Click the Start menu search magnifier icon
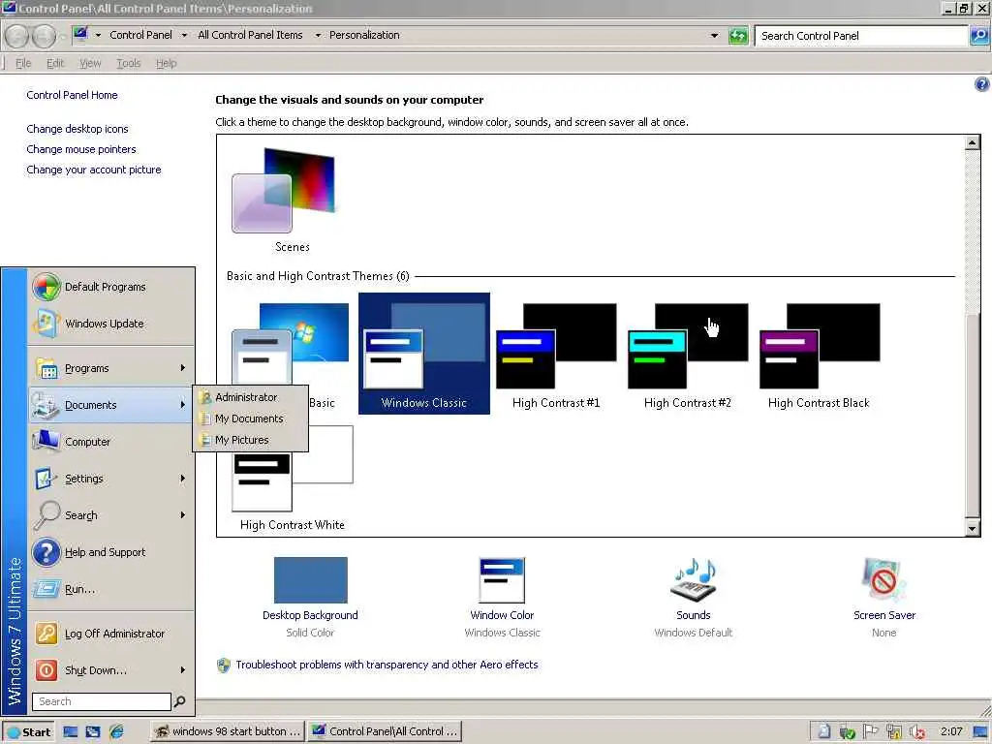992x744 pixels. (x=179, y=701)
